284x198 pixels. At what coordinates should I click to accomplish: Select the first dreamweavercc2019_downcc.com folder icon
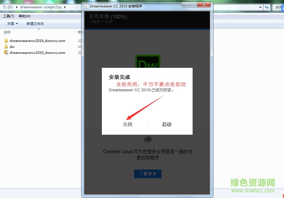pos(6,41)
